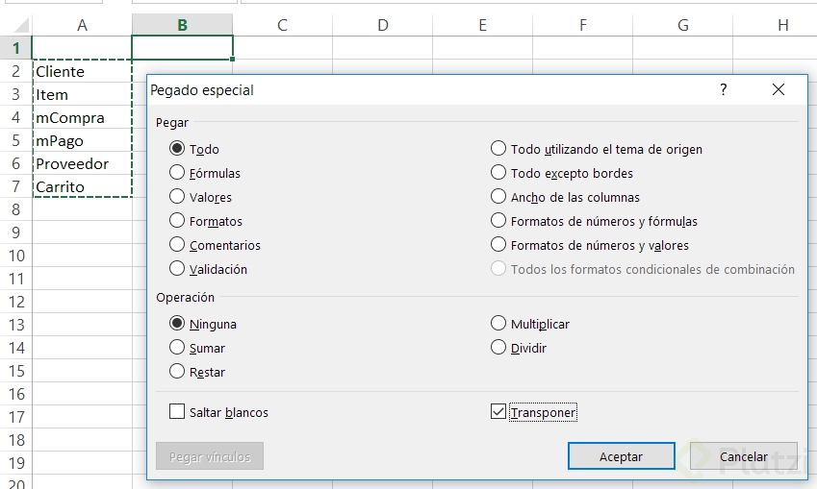This screenshot has height=489, width=817.
Task: Select Formatos de números y fórmulas
Action: tap(498, 221)
